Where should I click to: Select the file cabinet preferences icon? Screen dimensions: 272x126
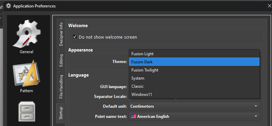(26, 111)
